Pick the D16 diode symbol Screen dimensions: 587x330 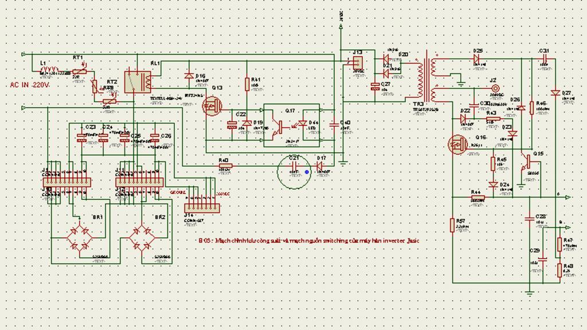189,76
